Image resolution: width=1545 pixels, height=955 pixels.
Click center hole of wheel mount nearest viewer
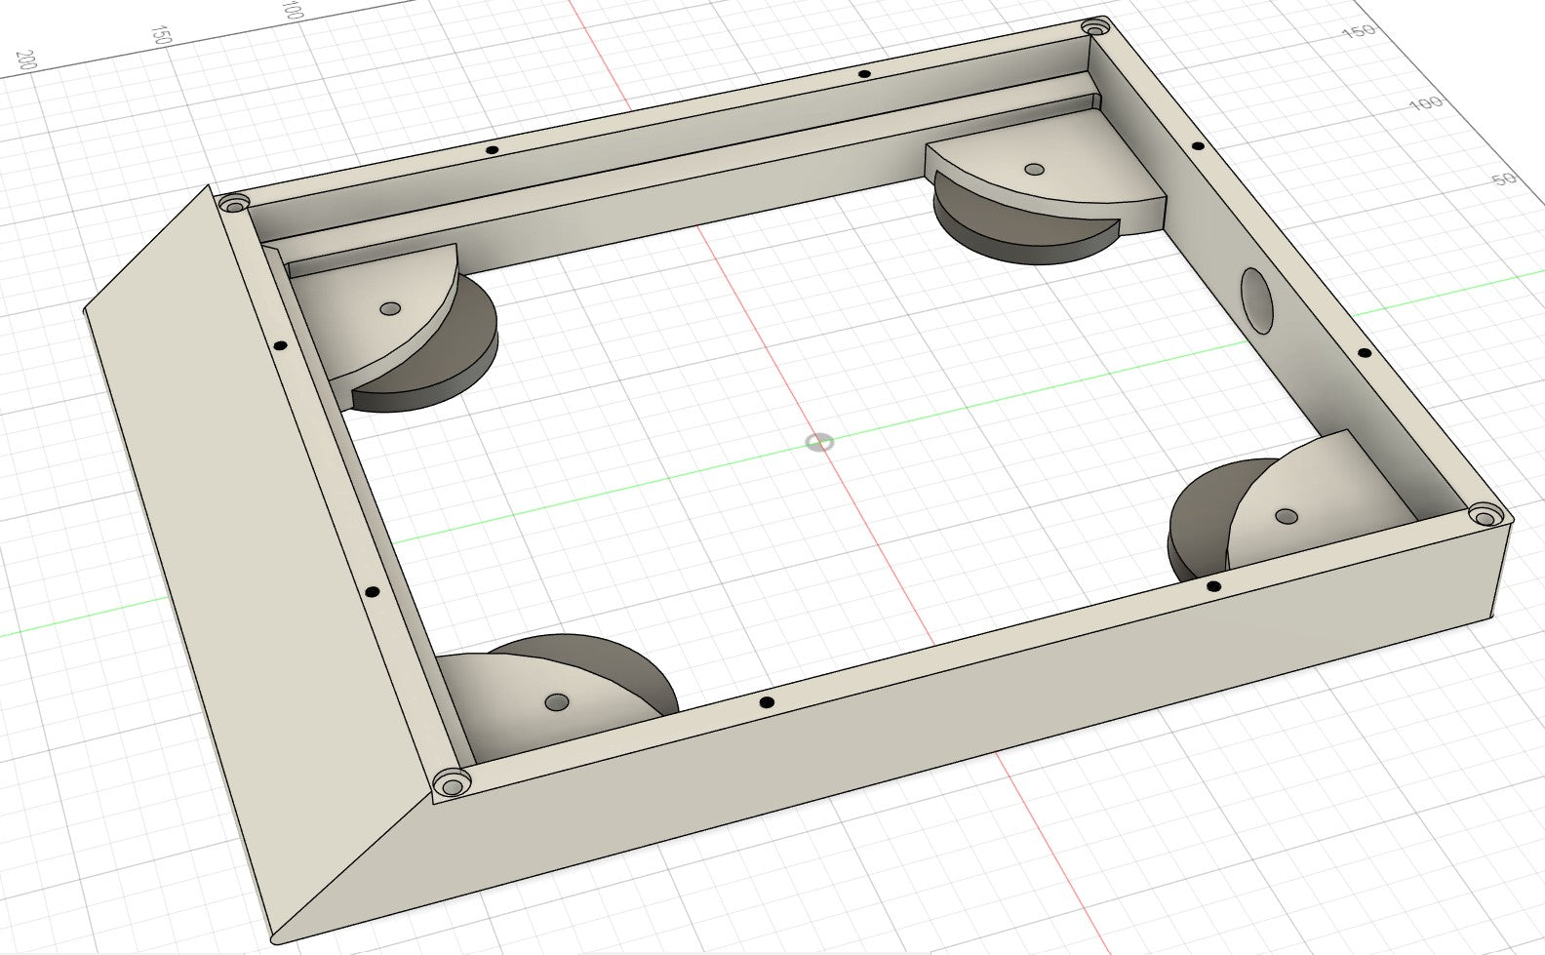click(x=557, y=701)
